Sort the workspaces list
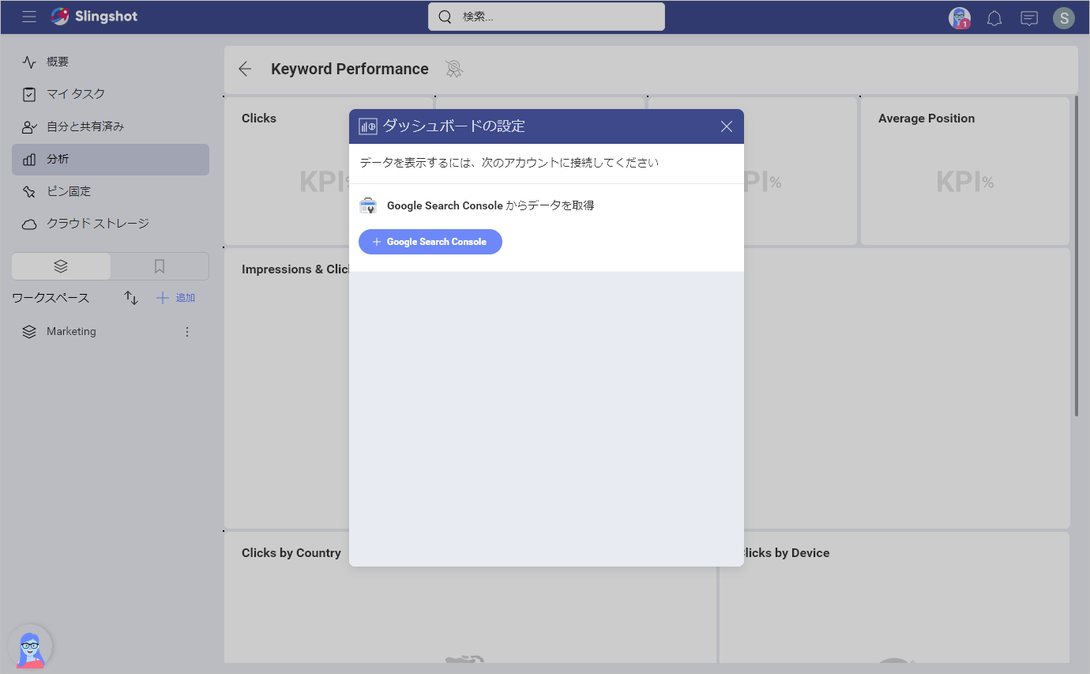The image size is (1090, 674). click(131, 298)
